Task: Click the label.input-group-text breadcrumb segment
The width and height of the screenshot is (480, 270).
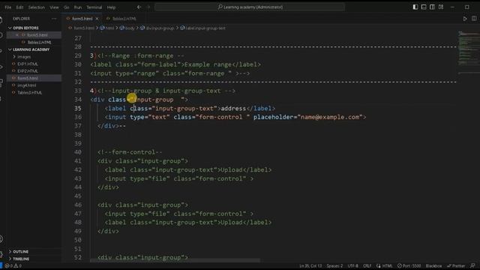Action: coord(202,28)
